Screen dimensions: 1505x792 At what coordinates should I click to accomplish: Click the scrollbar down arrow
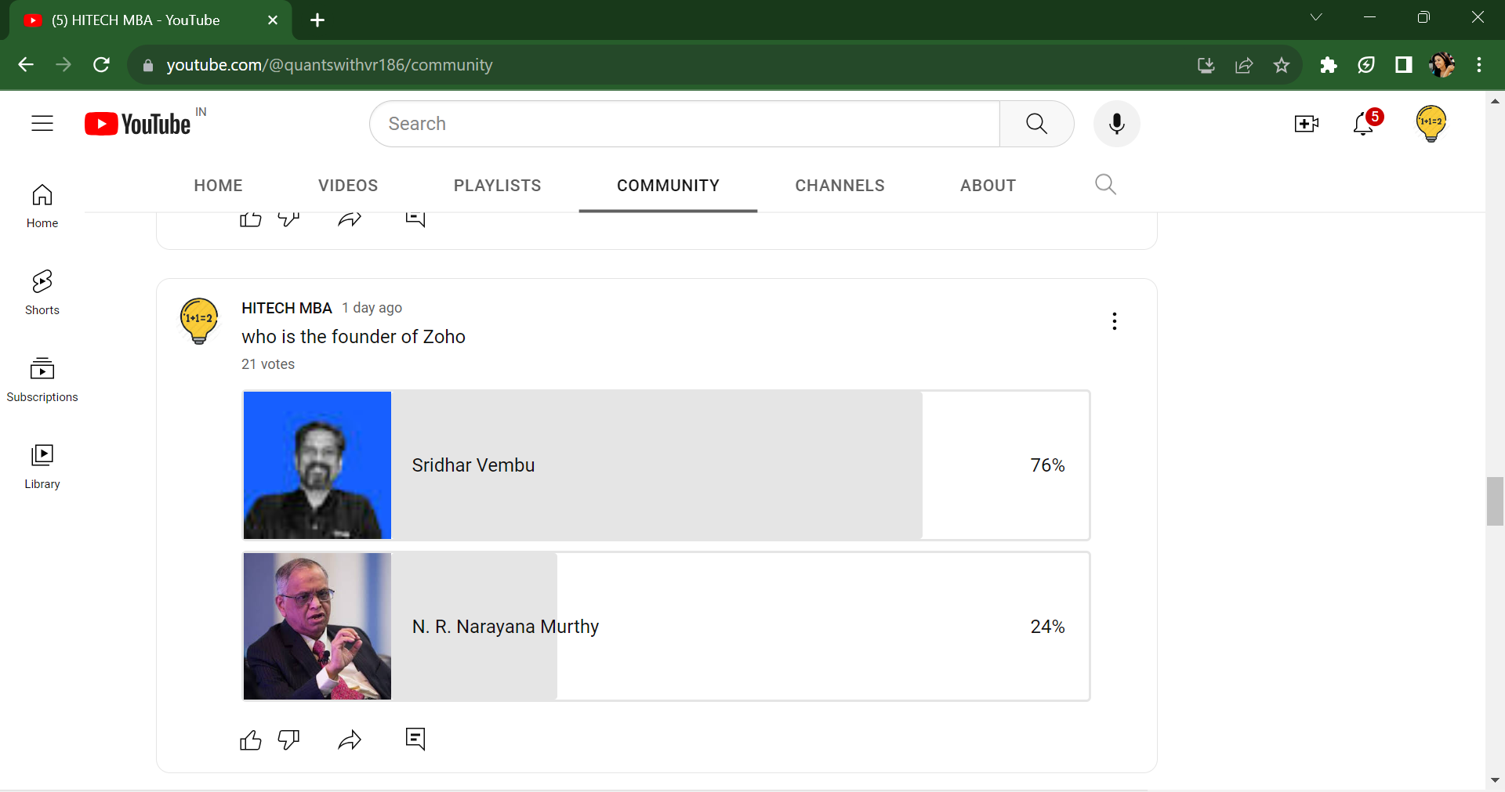(x=1495, y=780)
